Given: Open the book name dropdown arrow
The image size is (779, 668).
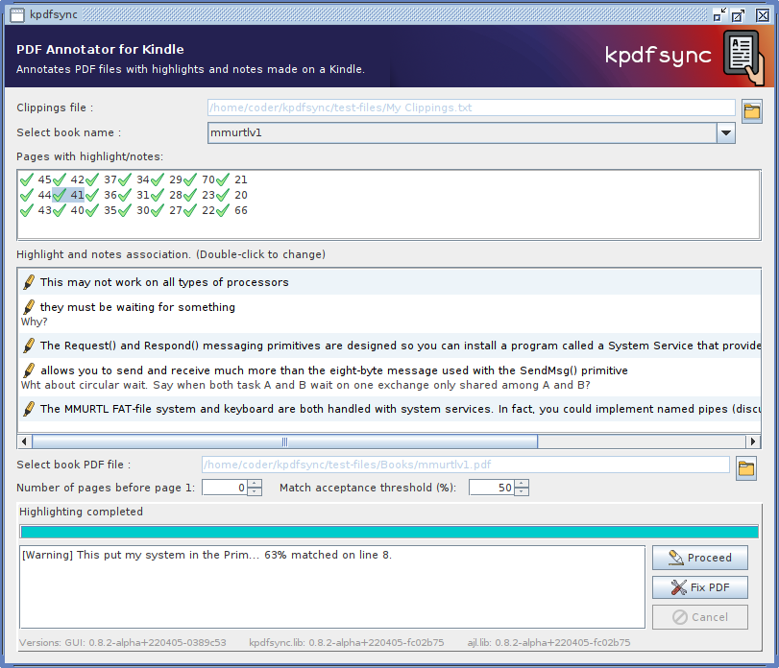Looking at the screenshot, I should [x=726, y=133].
